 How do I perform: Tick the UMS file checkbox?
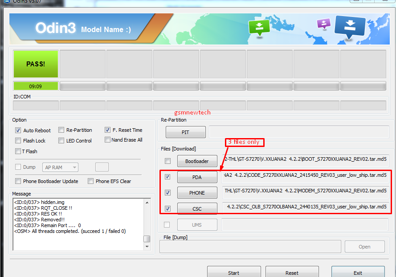pyautogui.click(x=167, y=224)
